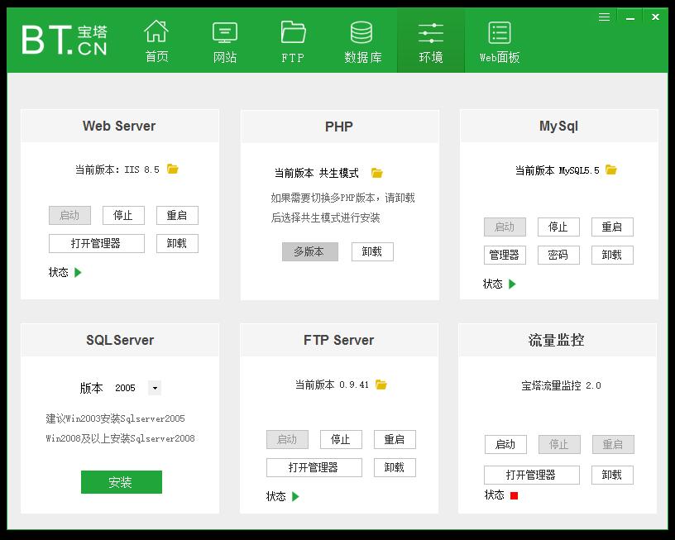Restart MySql with 重启

(612, 227)
